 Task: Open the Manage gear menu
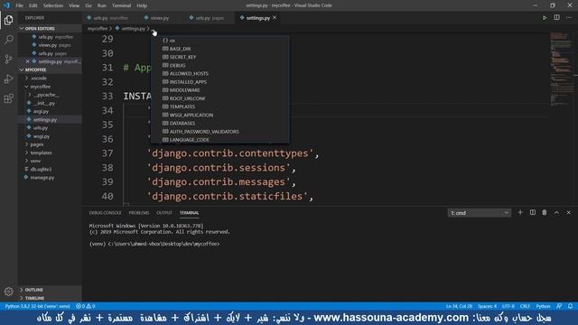pos(8,292)
